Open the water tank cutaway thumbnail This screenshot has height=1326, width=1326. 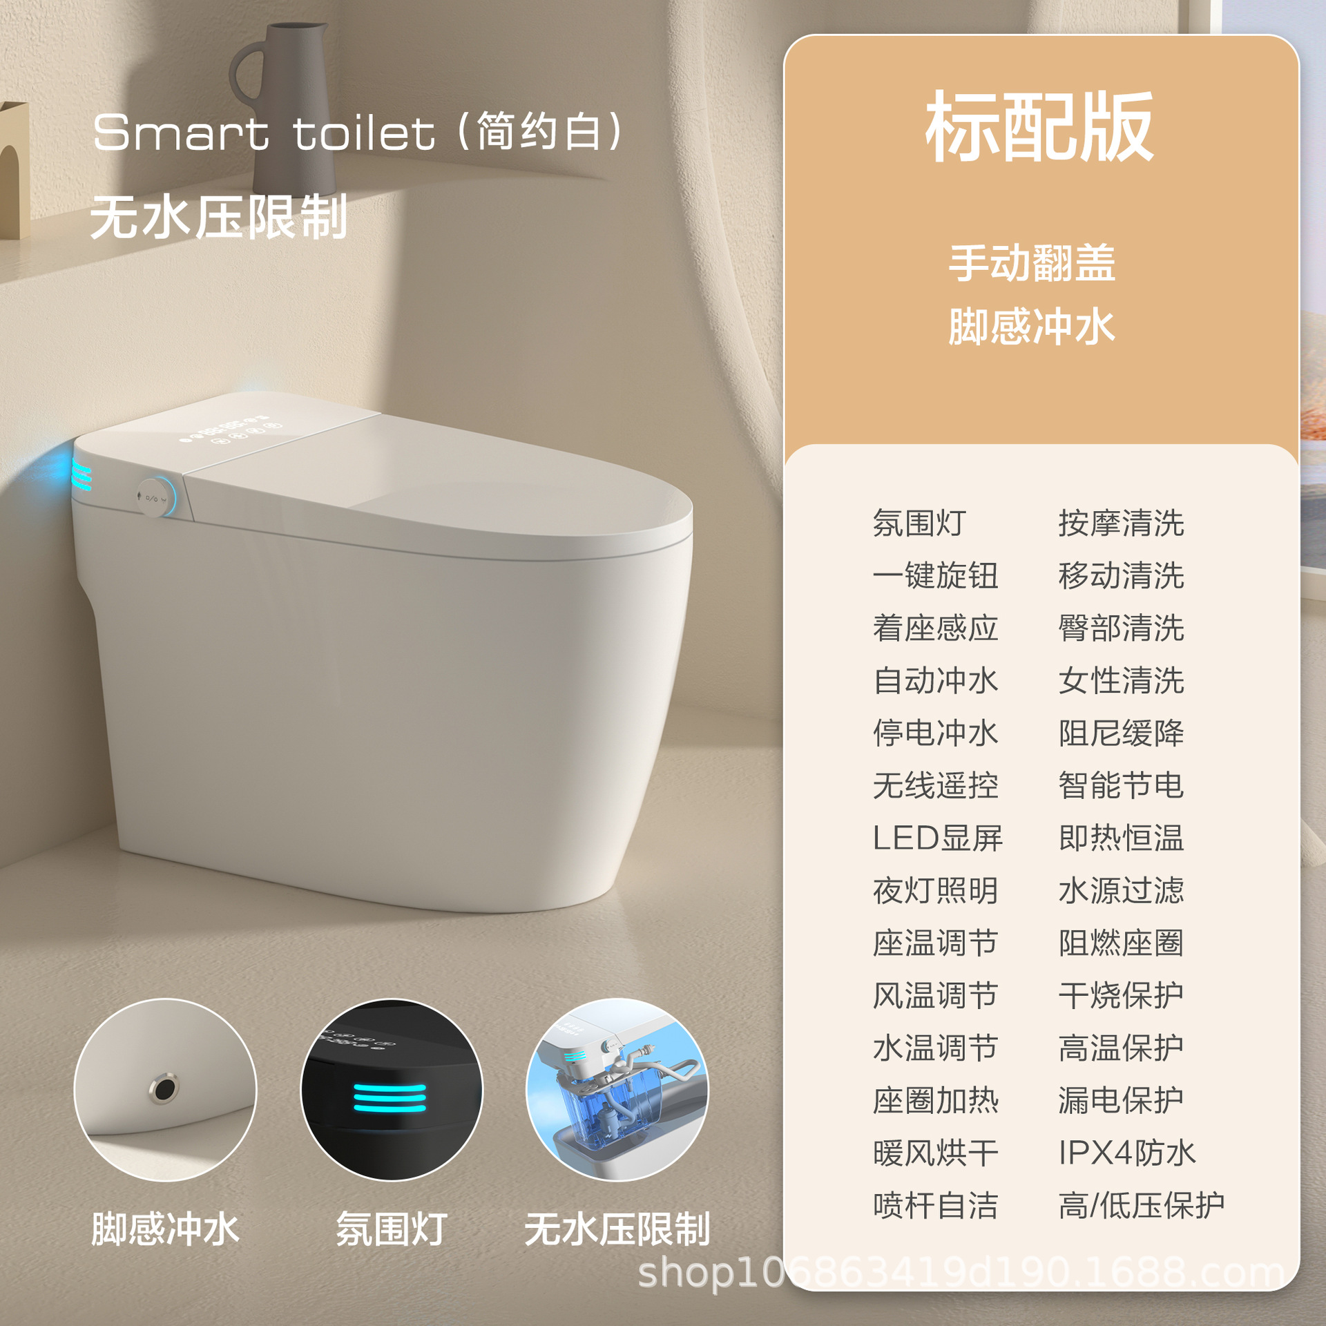(617, 1090)
